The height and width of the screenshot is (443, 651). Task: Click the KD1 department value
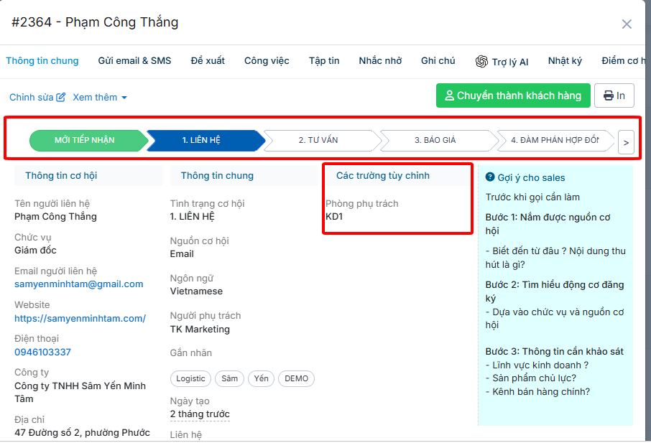334,217
